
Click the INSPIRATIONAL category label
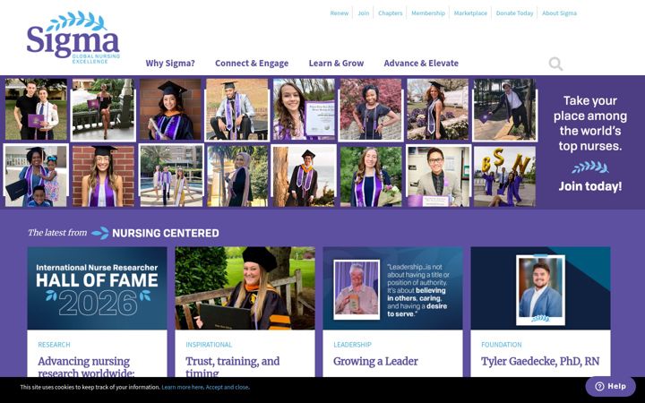point(209,345)
